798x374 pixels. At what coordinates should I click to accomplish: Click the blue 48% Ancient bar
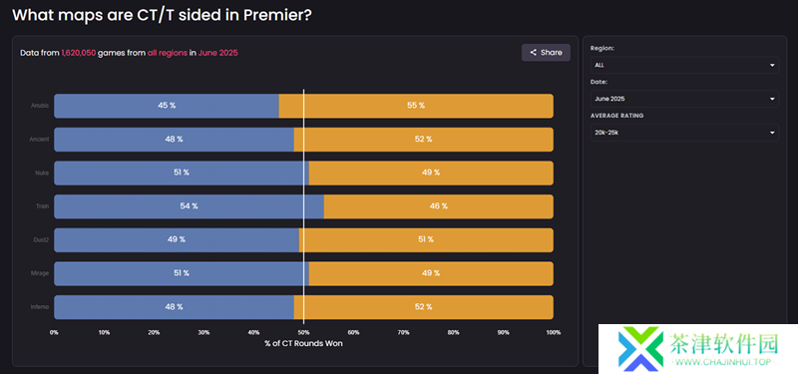click(x=174, y=140)
